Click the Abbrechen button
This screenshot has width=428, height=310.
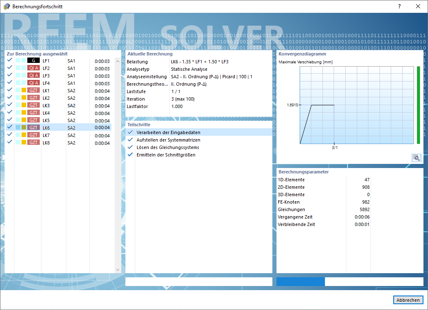point(408,300)
